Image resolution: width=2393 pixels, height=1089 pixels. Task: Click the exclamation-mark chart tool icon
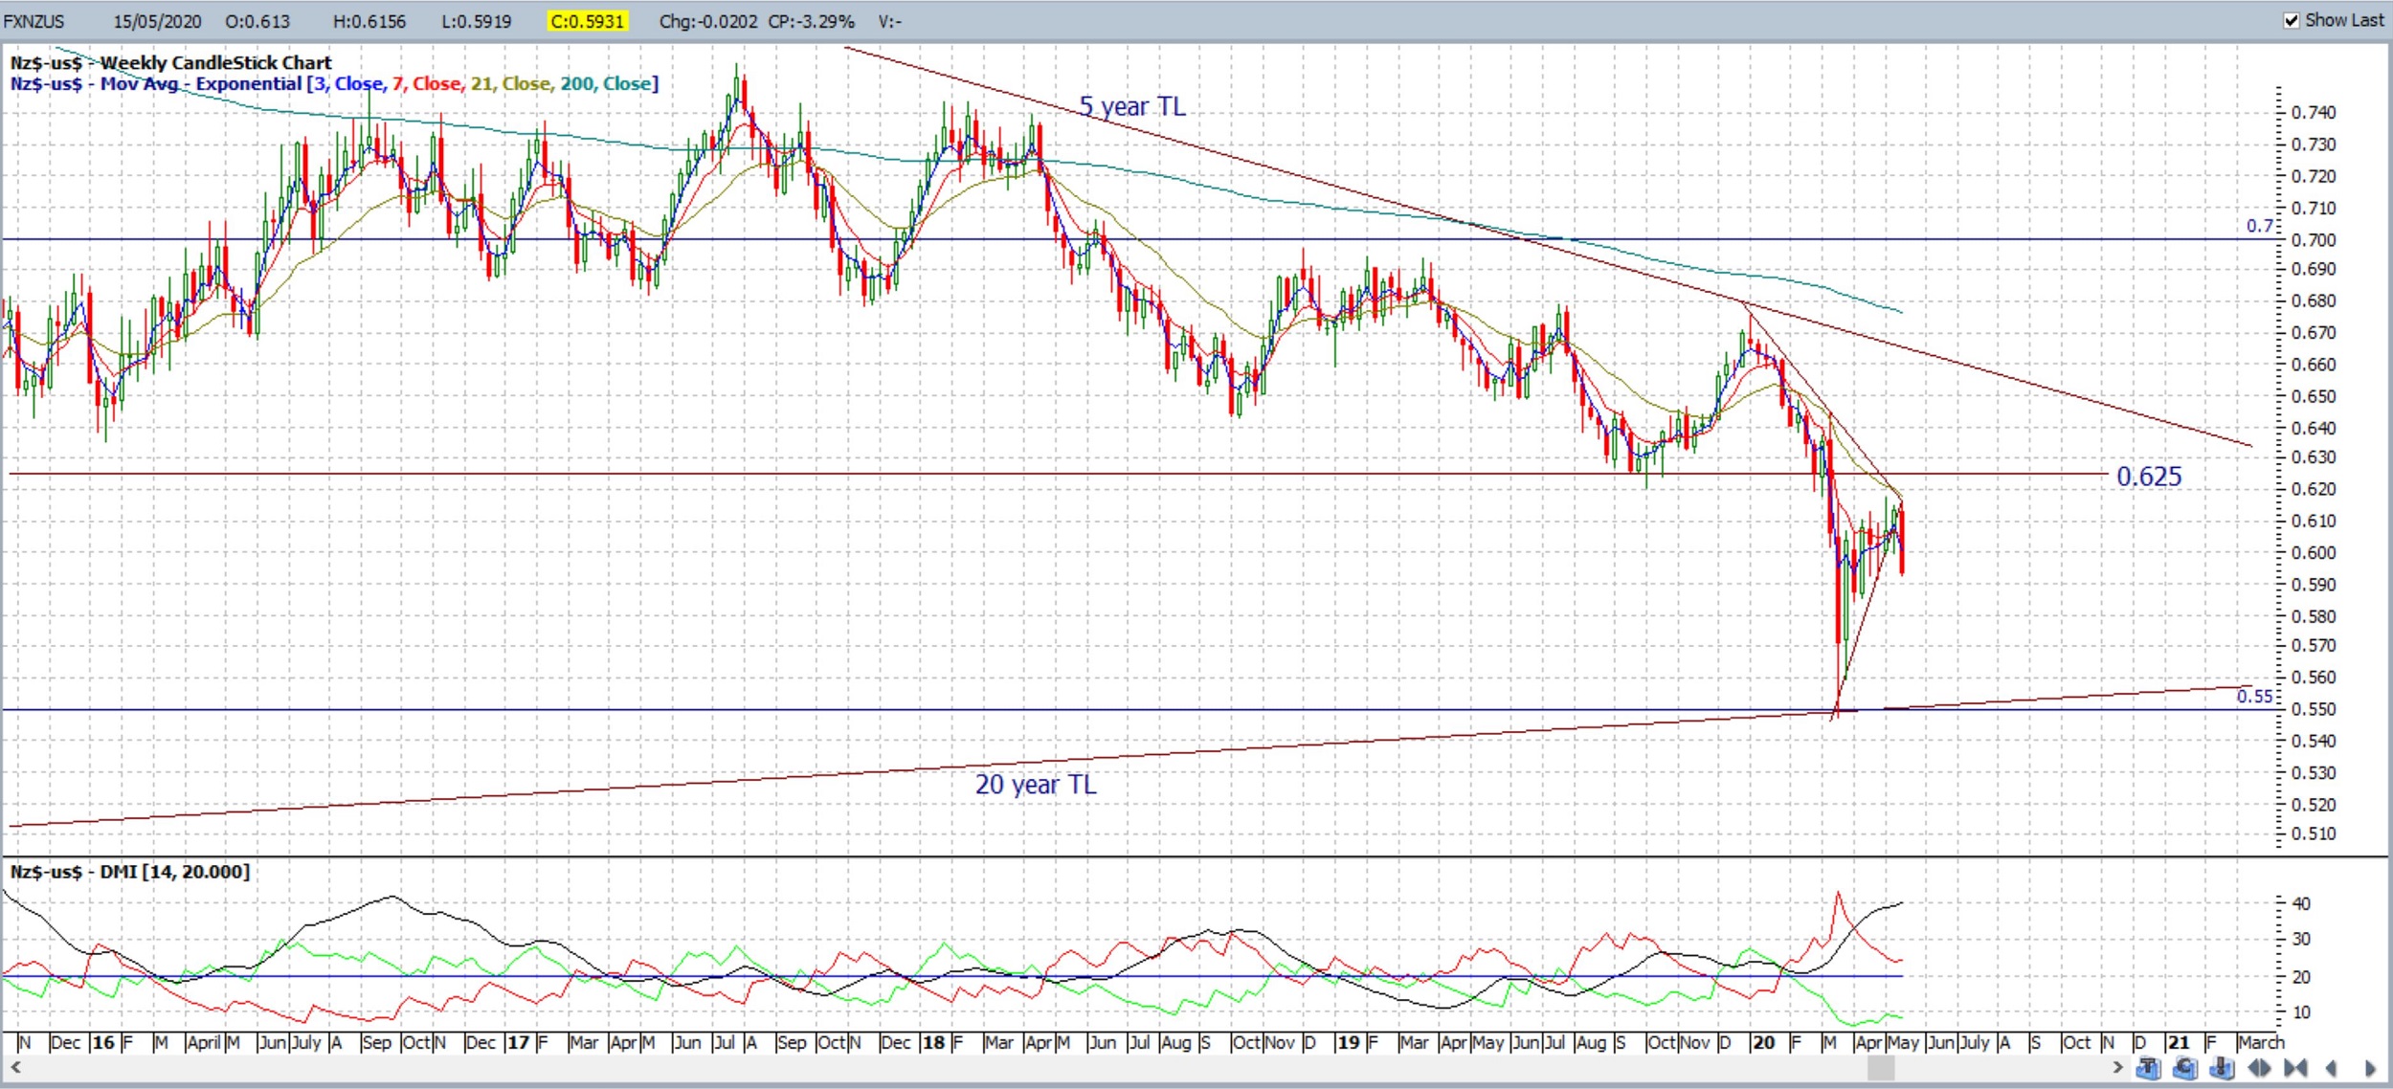2223,1068
